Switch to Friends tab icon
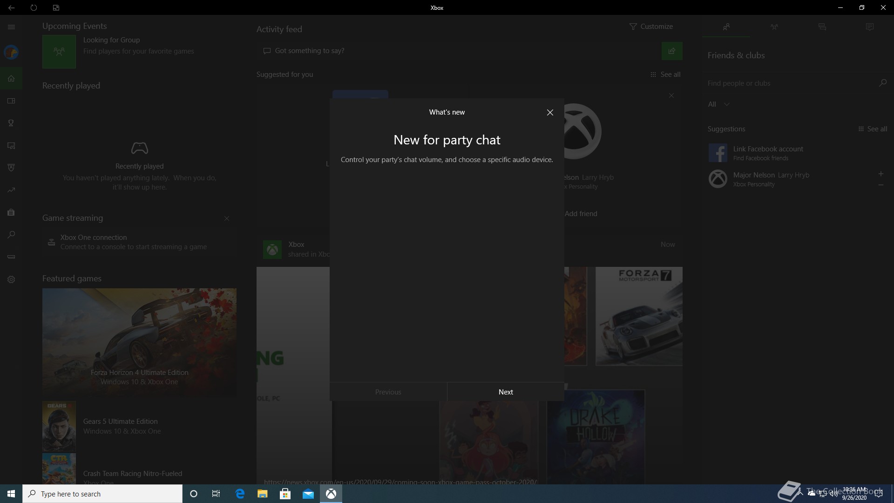Viewport: 894px width, 503px height. pos(726,27)
